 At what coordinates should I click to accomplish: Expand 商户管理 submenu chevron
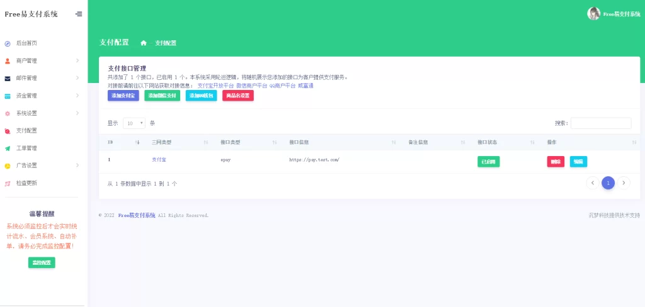[77, 61]
